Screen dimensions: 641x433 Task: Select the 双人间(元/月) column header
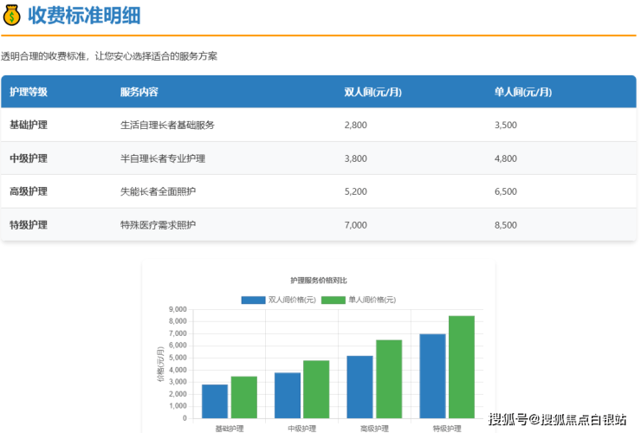tap(372, 92)
